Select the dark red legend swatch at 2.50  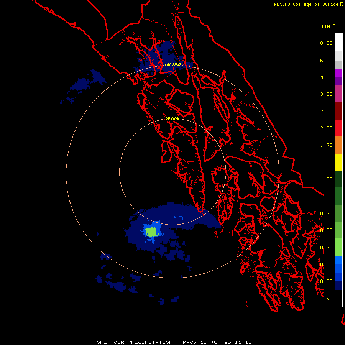tap(338, 111)
